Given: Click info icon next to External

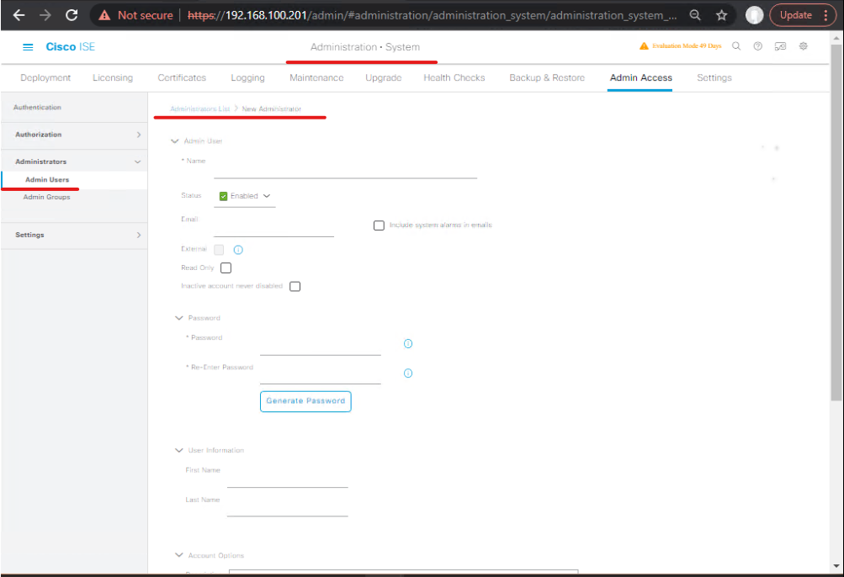Looking at the screenshot, I should [x=238, y=250].
